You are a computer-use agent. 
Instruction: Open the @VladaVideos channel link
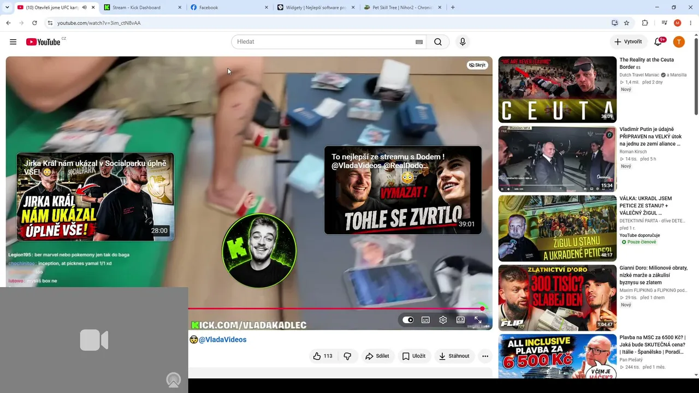coord(222,340)
